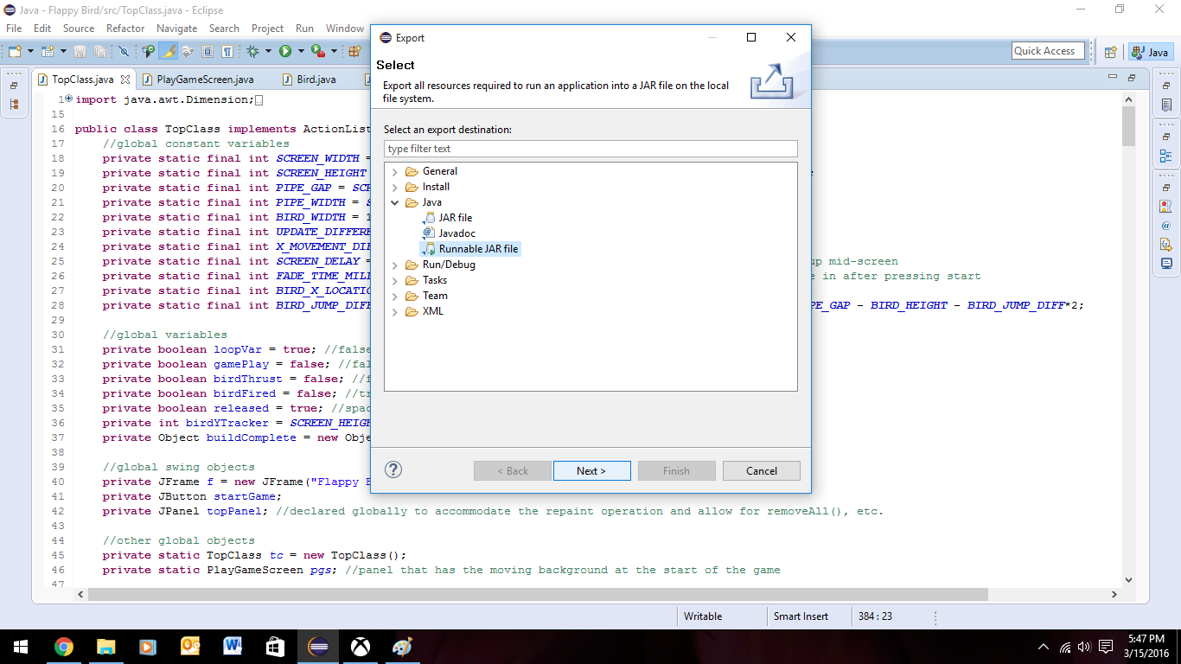This screenshot has height=664, width=1181.
Task: Open the Run menu
Action: 304,29
